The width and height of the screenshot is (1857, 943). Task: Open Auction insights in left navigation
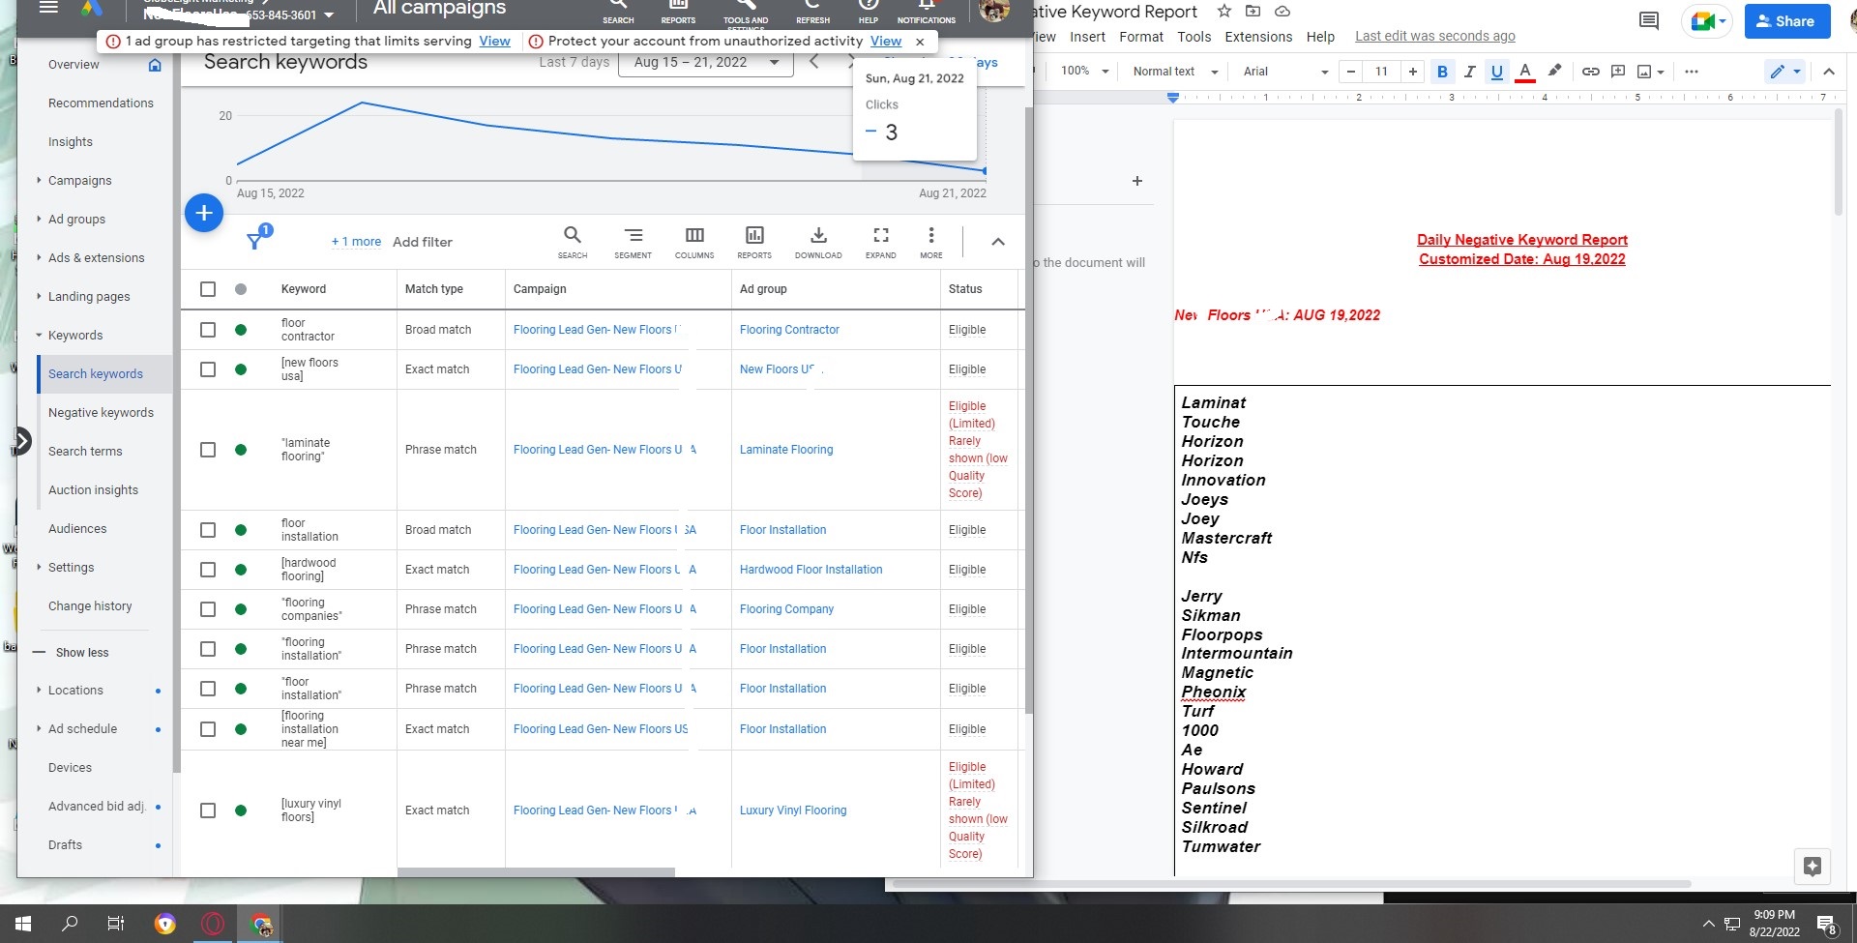(93, 490)
